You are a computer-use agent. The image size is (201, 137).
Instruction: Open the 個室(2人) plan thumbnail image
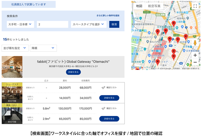(x=12, y=114)
